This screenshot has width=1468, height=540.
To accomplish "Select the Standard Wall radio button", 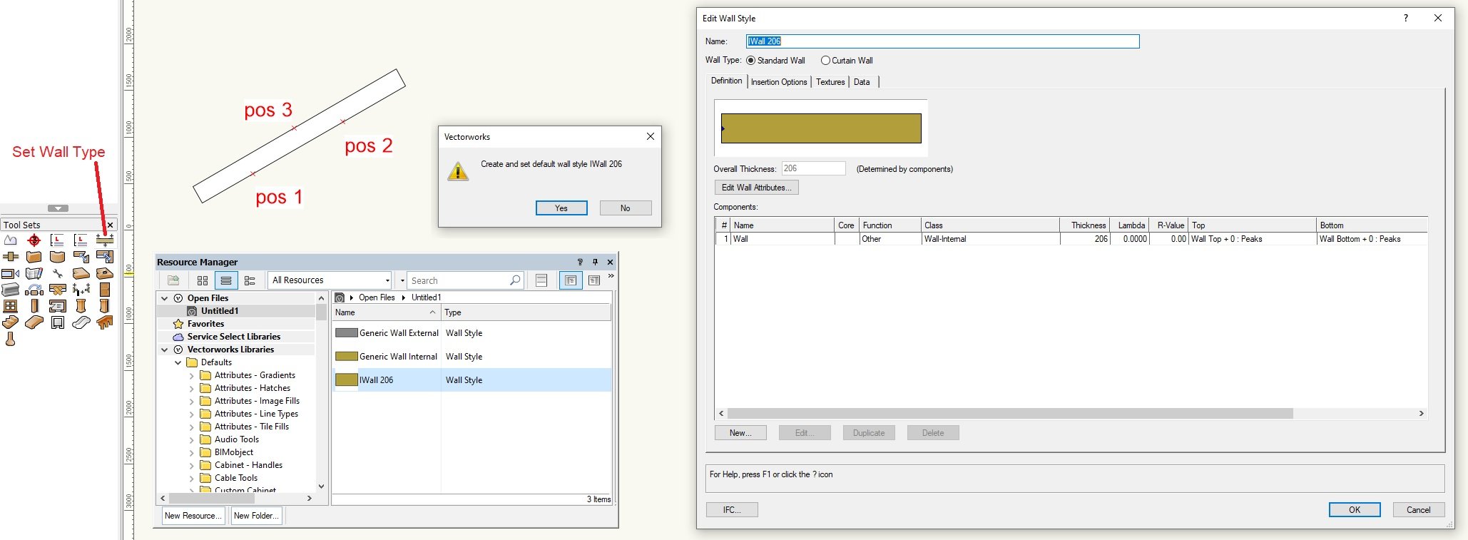I will pyautogui.click(x=750, y=61).
